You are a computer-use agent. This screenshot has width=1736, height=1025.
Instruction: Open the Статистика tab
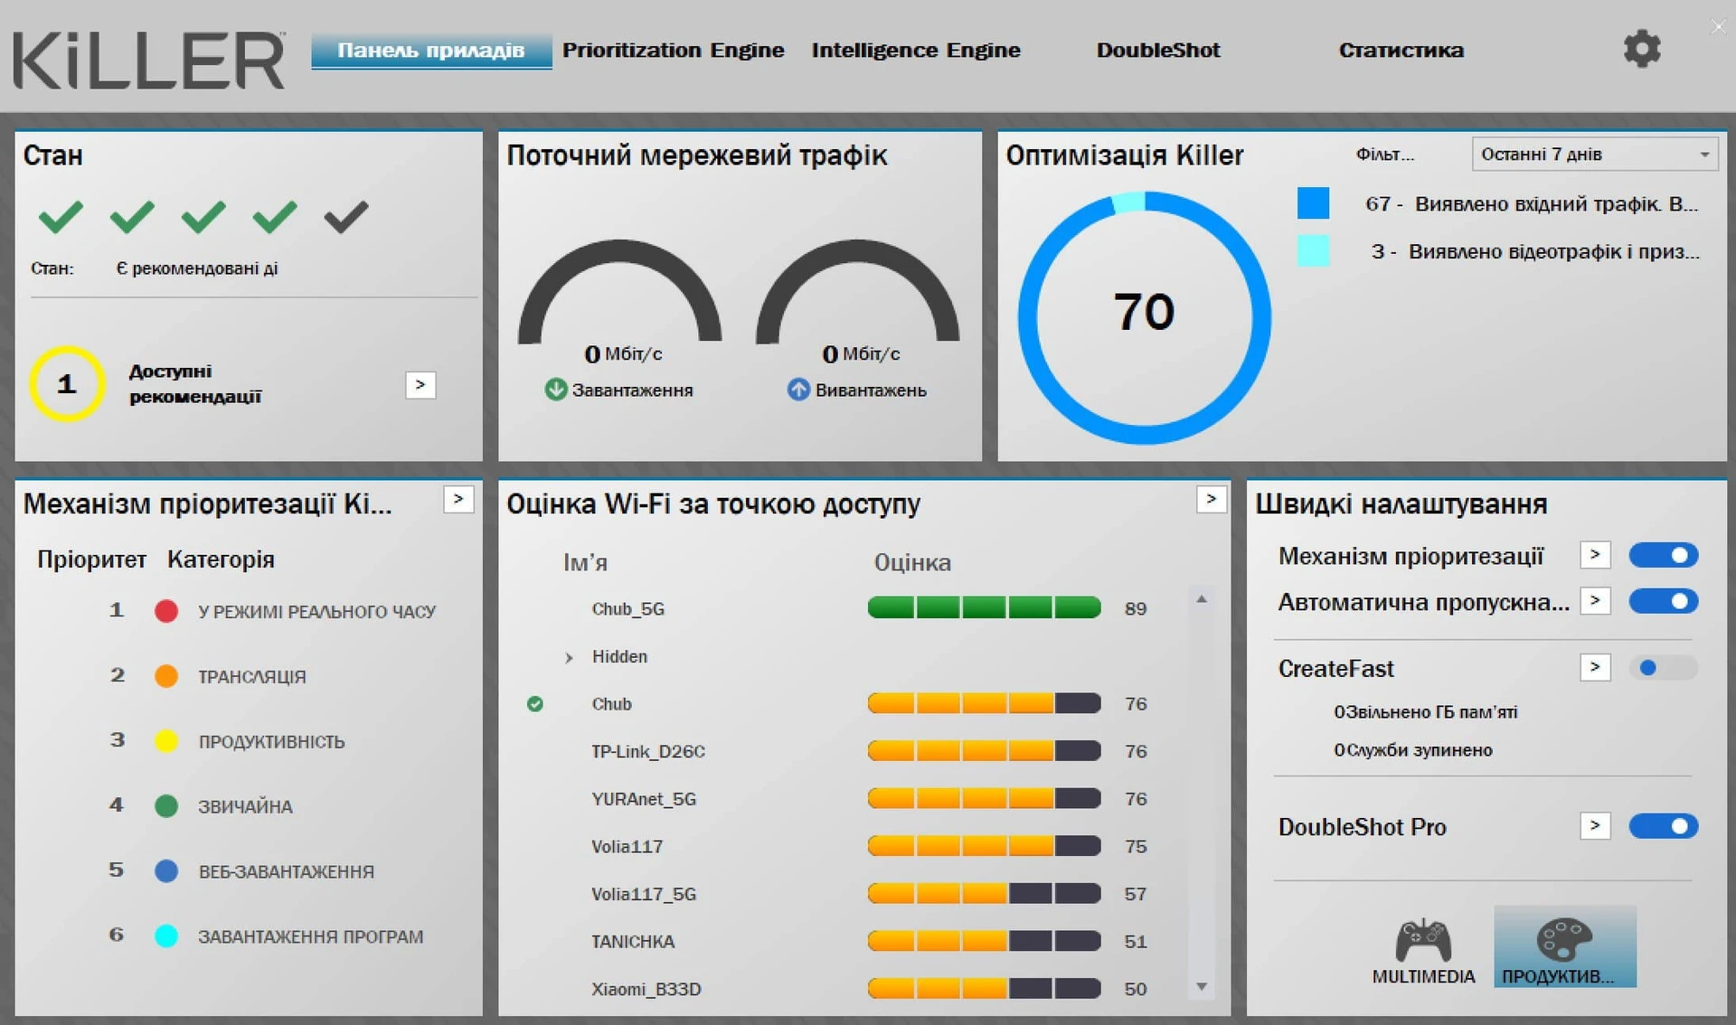pyautogui.click(x=1401, y=51)
